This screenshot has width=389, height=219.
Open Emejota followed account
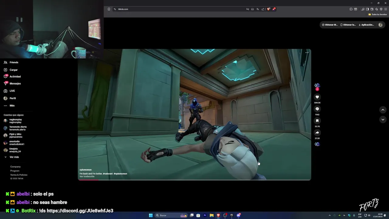pos(12,150)
